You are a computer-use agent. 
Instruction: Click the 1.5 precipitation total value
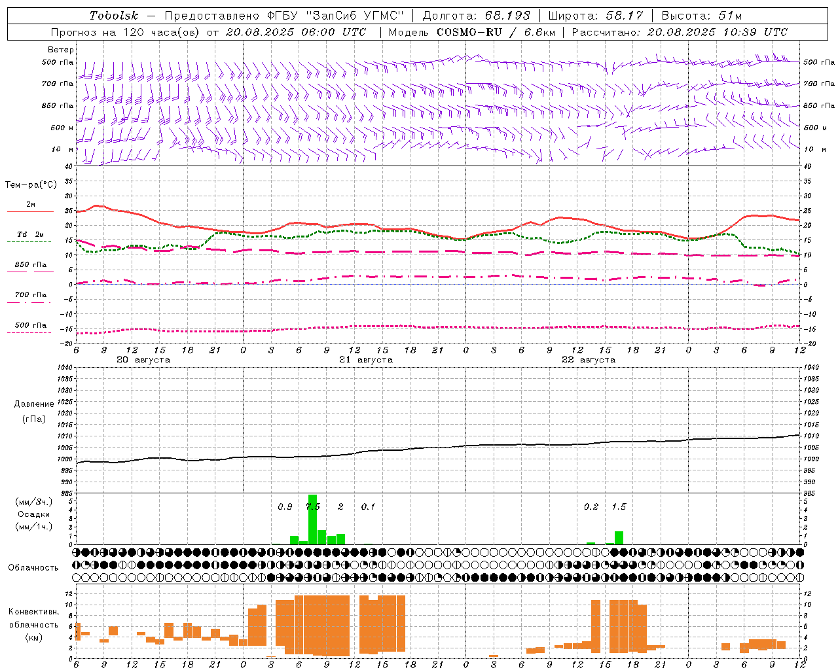[x=619, y=507]
